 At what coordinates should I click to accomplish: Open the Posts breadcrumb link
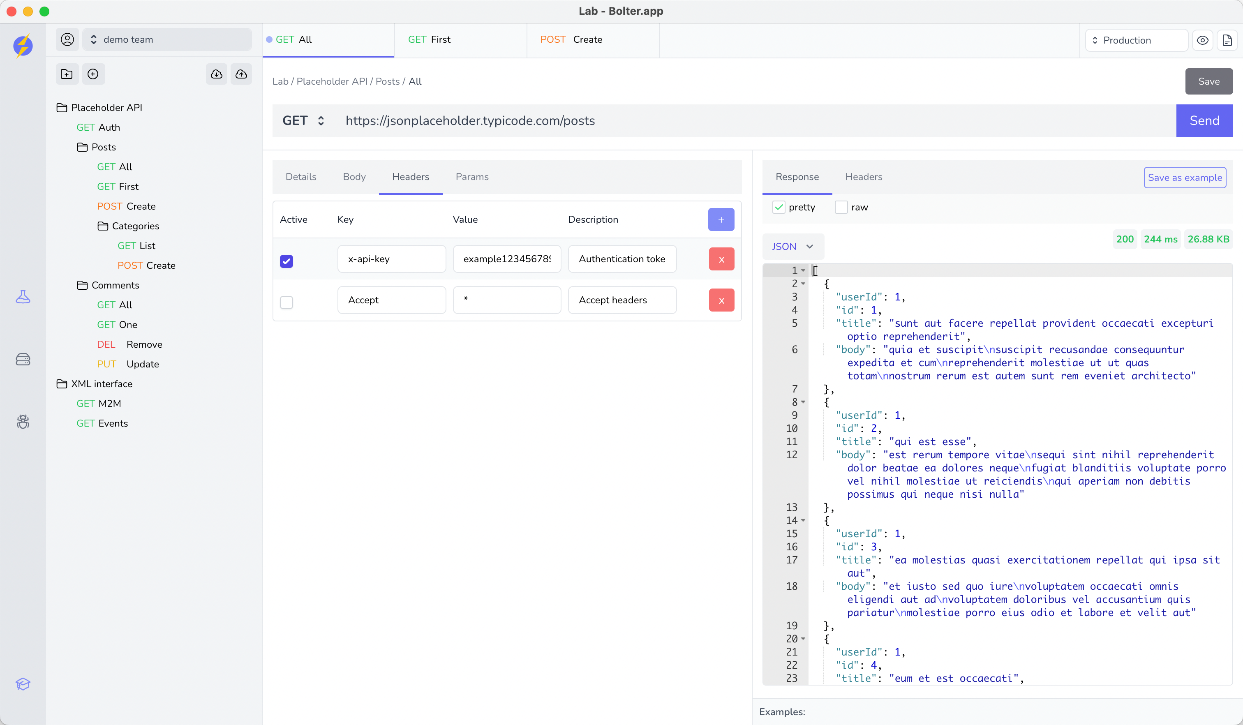[387, 81]
